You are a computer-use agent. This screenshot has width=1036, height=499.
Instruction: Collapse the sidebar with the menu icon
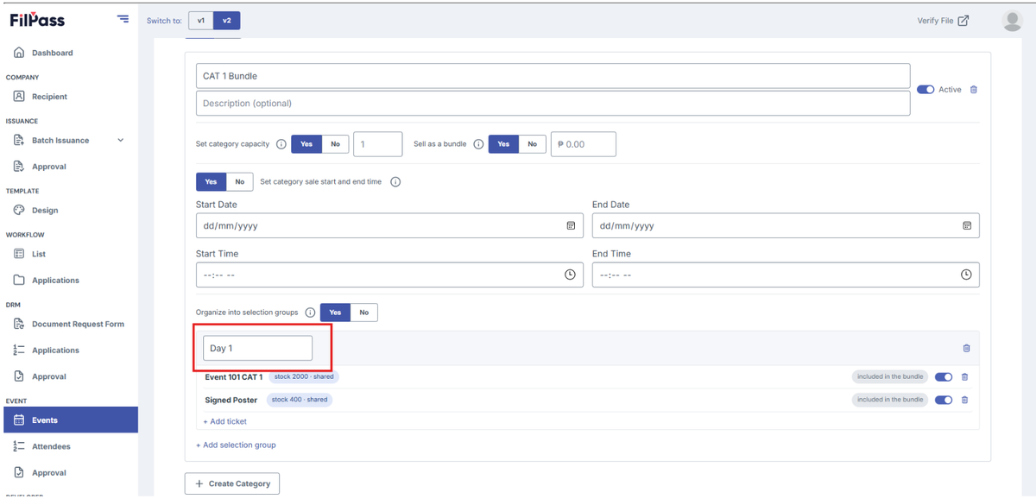(123, 19)
